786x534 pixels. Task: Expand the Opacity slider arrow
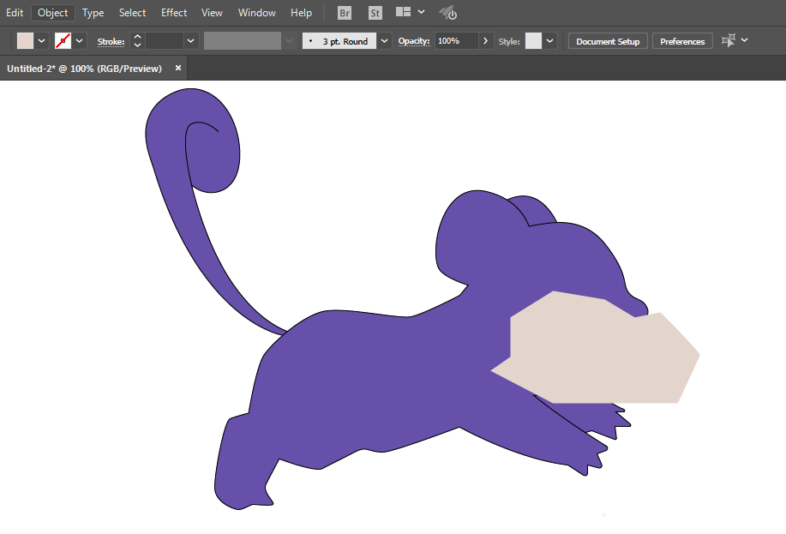(485, 40)
